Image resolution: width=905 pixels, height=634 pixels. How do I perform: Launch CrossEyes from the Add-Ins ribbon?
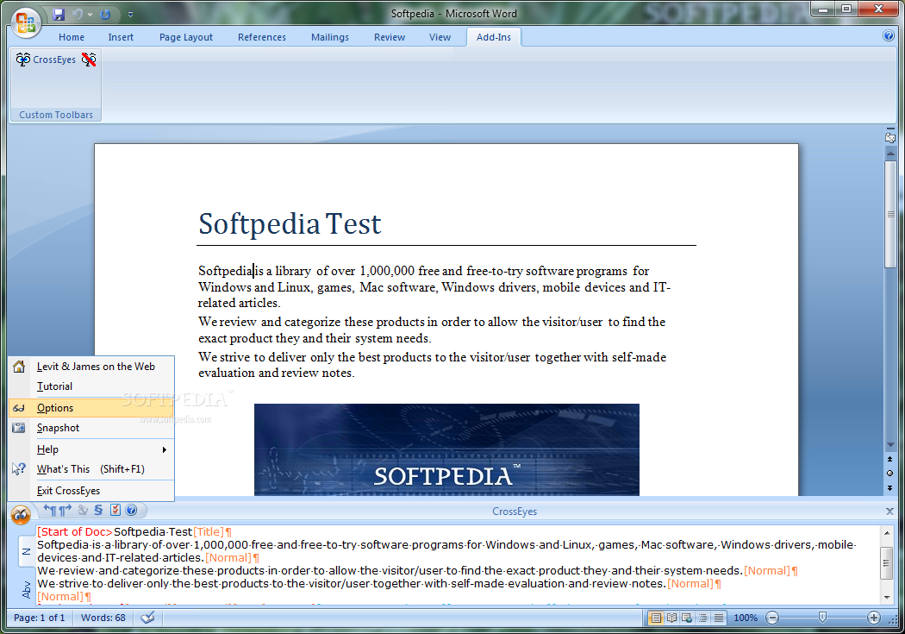coord(46,60)
